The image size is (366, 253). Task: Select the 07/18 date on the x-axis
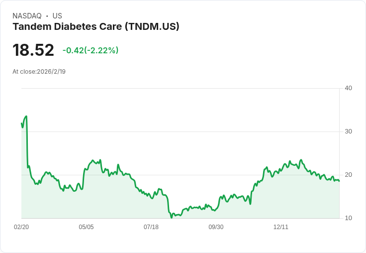tap(151, 227)
